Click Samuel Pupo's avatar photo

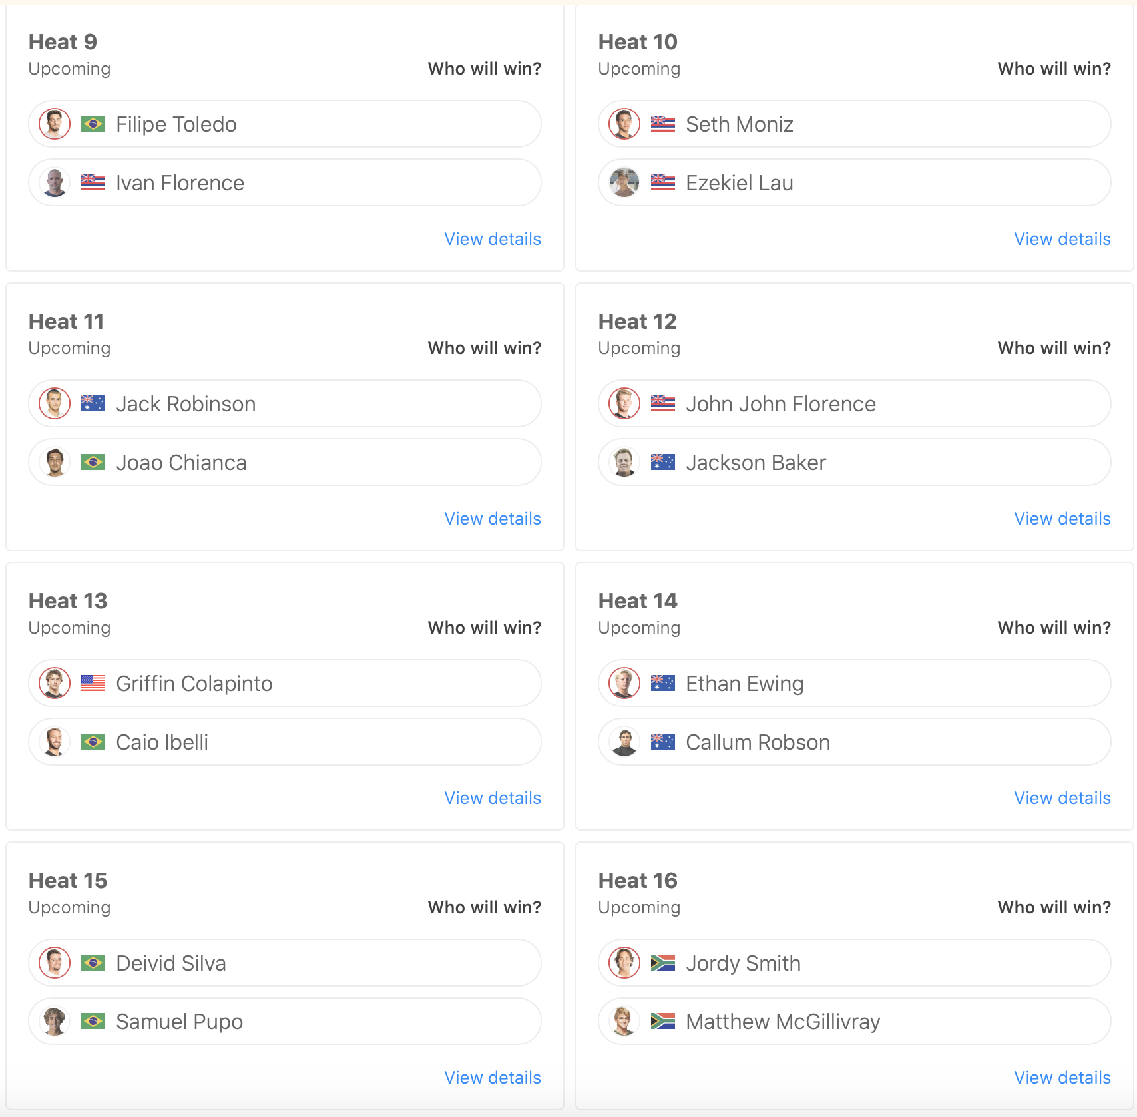55,1022
